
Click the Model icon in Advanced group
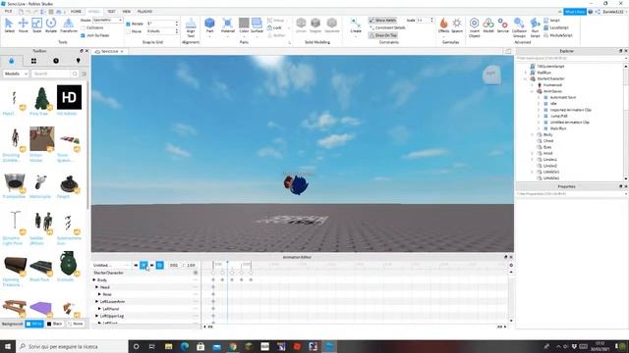(x=488, y=25)
